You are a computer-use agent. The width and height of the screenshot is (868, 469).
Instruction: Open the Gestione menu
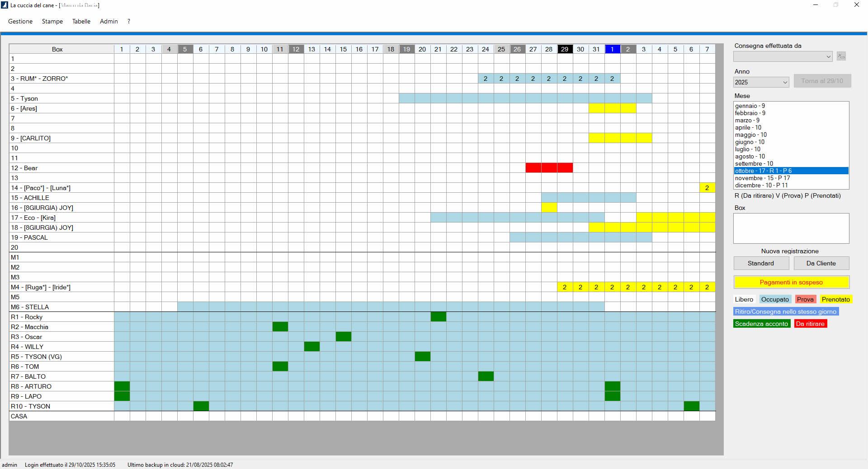(20, 21)
